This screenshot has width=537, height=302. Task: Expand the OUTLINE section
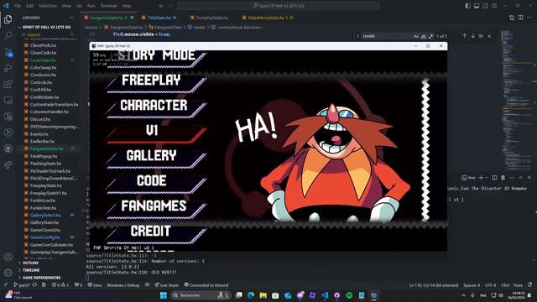(30, 263)
